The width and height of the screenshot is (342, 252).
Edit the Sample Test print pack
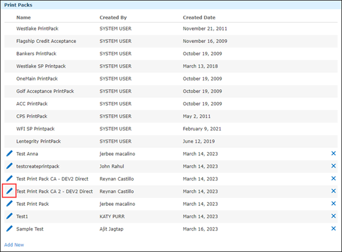click(x=9, y=229)
